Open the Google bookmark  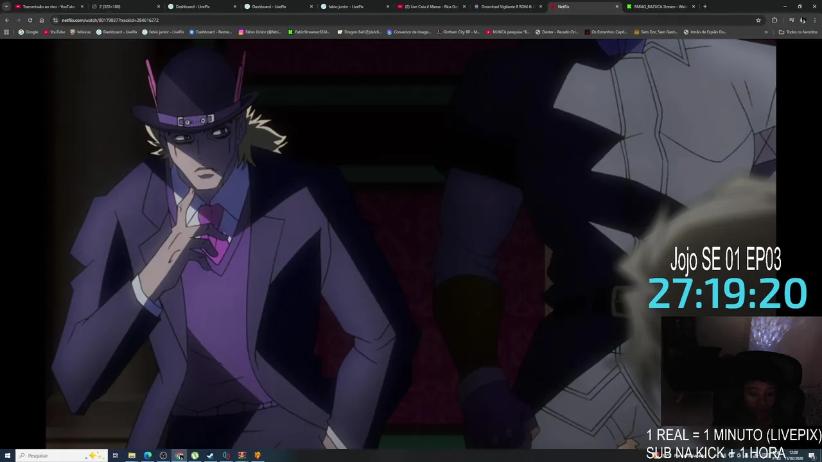(x=29, y=31)
